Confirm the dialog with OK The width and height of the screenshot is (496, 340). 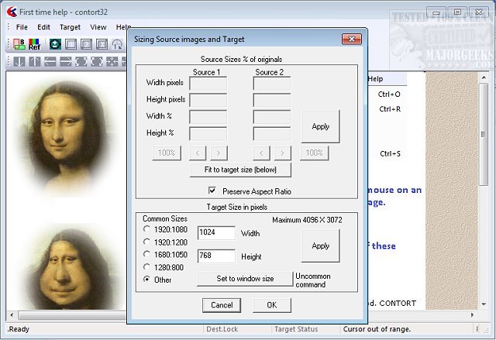[272, 305]
